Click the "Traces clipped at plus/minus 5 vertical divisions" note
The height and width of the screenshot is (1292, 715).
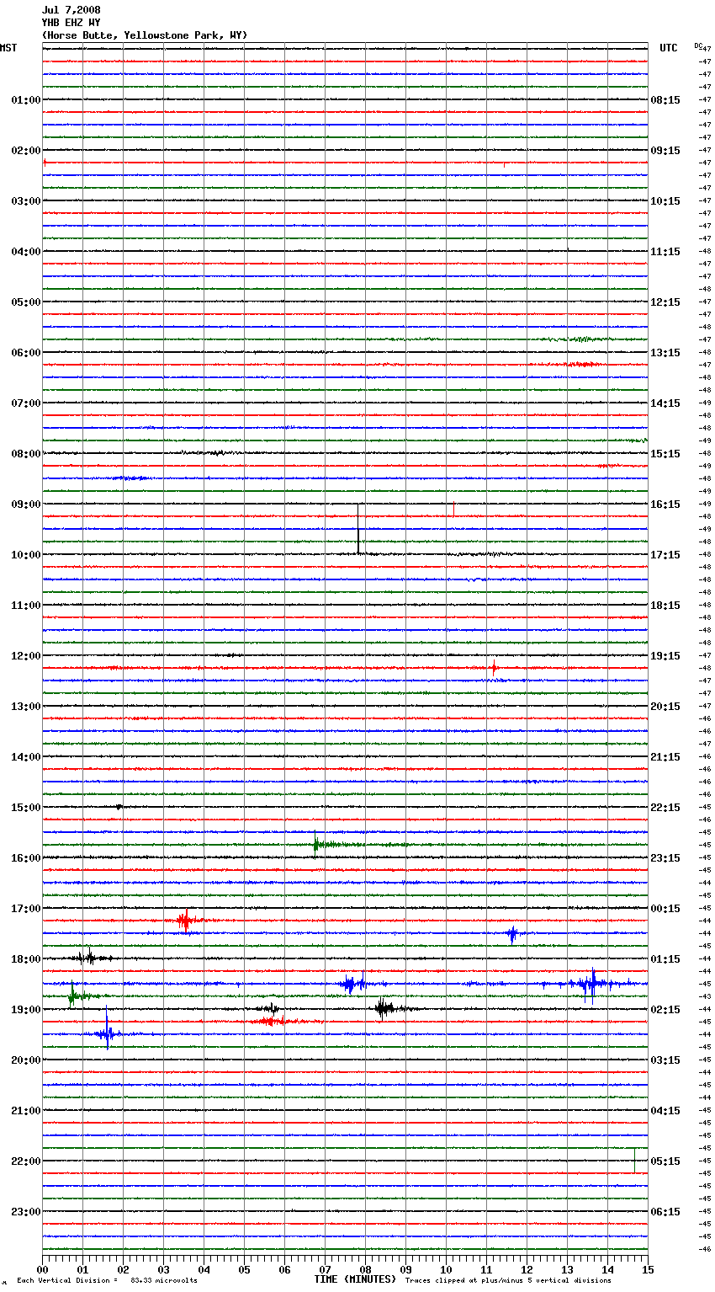click(508, 1281)
